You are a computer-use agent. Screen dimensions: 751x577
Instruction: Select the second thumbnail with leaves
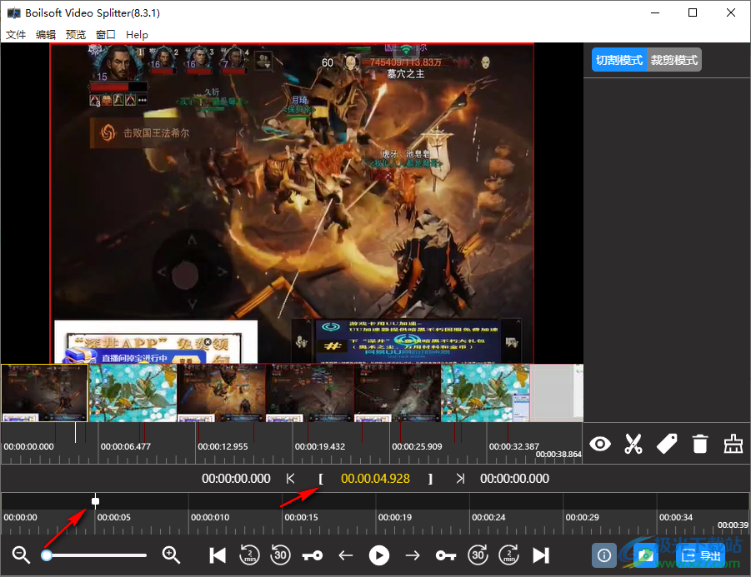tap(133, 393)
